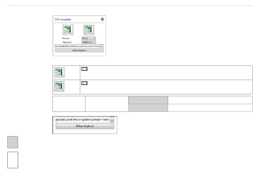Click single-value CSV export icon in CSV Ausgabe panel
This screenshot has height=180, width=260.
[x=89, y=30]
